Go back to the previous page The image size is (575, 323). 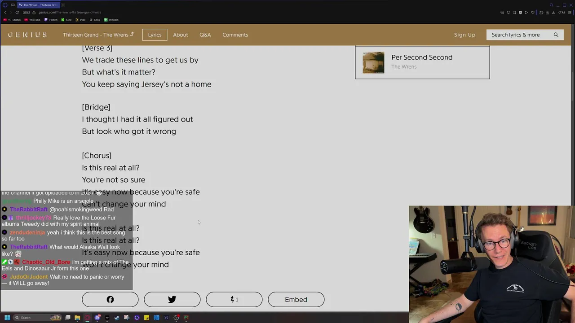(x=5, y=12)
